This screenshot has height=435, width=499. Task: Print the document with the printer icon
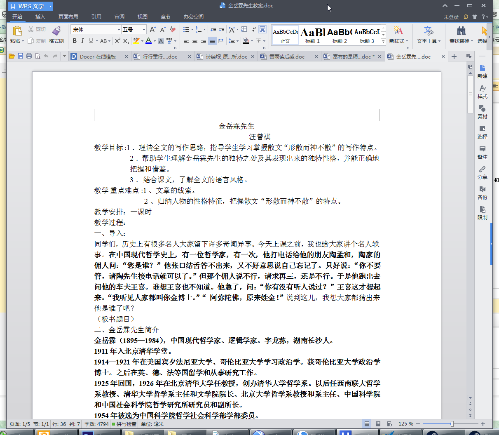29,56
